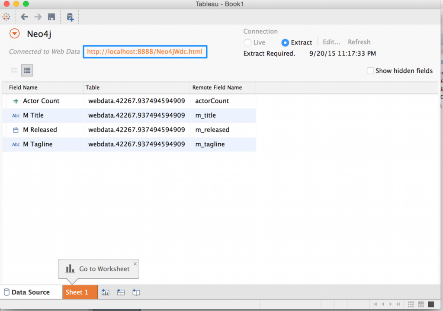Switch to metadata grid view icon
443x311 pixels.
point(15,70)
